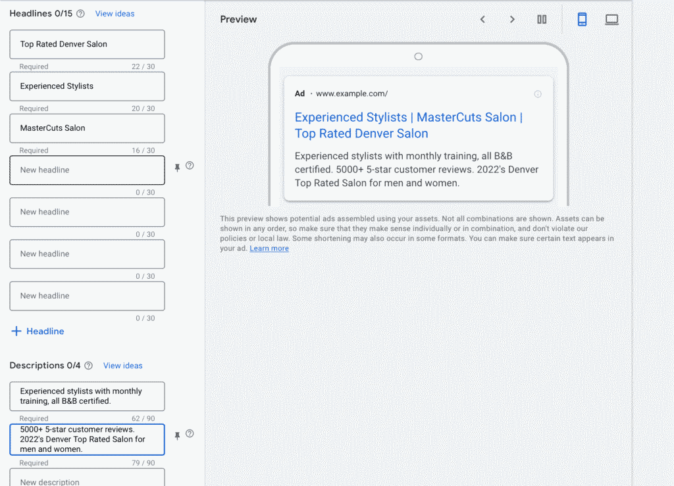Pin the empty fourth headline field
This screenshot has width=674, height=486.
tap(177, 168)
